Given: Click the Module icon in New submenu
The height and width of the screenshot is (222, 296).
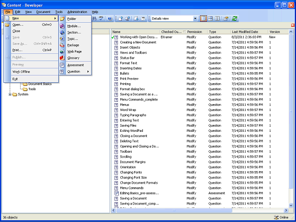Looking at the screenshot, I should point(62,26).
